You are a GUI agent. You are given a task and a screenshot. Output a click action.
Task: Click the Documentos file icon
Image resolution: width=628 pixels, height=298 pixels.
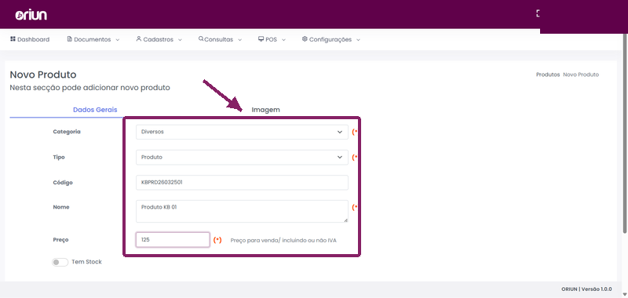tap(70, 39)
